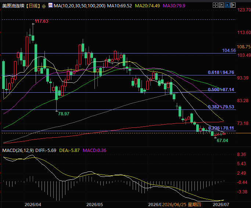Click the circled plus icon after 日线
This screenshot has height=208, width=251.
tap(44, 6)
